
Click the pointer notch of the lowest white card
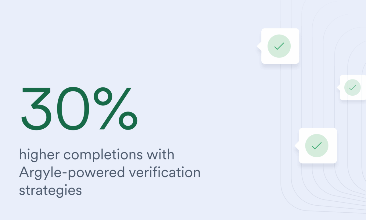(x=297, y=146)
